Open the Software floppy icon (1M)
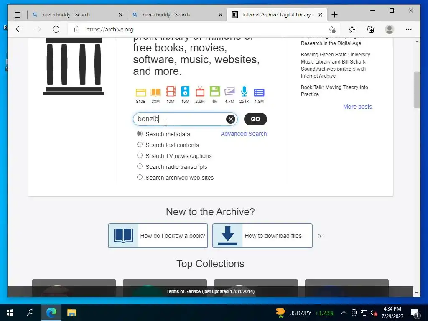Viewport: 428px width, 321px height. (x=215, y=92)
